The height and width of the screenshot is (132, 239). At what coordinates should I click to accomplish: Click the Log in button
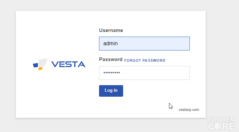pos(111,91)
